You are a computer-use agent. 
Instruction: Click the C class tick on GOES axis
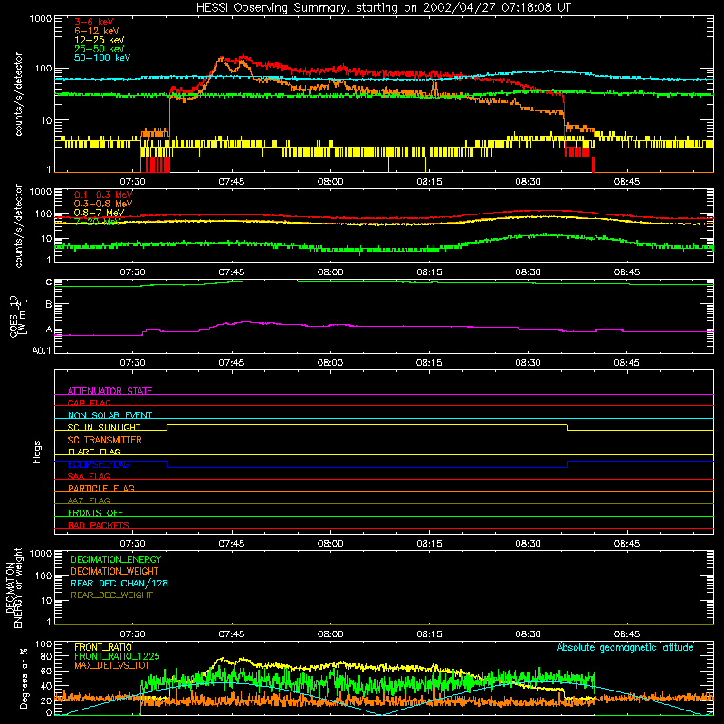49,282
